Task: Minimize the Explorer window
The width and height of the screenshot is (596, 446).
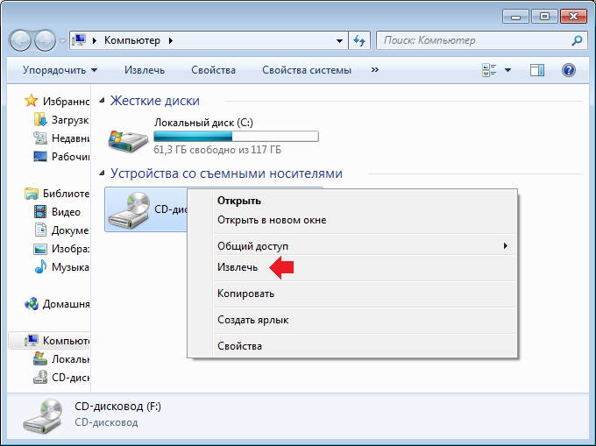Action: pyautogui.click(x=515, y=17)
